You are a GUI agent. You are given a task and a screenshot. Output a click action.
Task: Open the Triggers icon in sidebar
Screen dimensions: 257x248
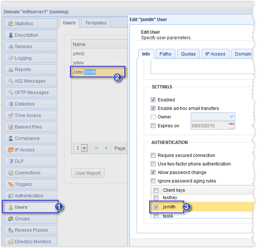click(x=10, y=184)
